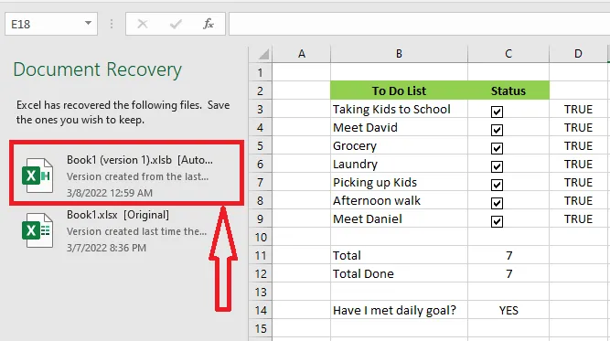610x341 pixels.
Task: Select TRUE cell in row 6
Action: pos(579,164)
